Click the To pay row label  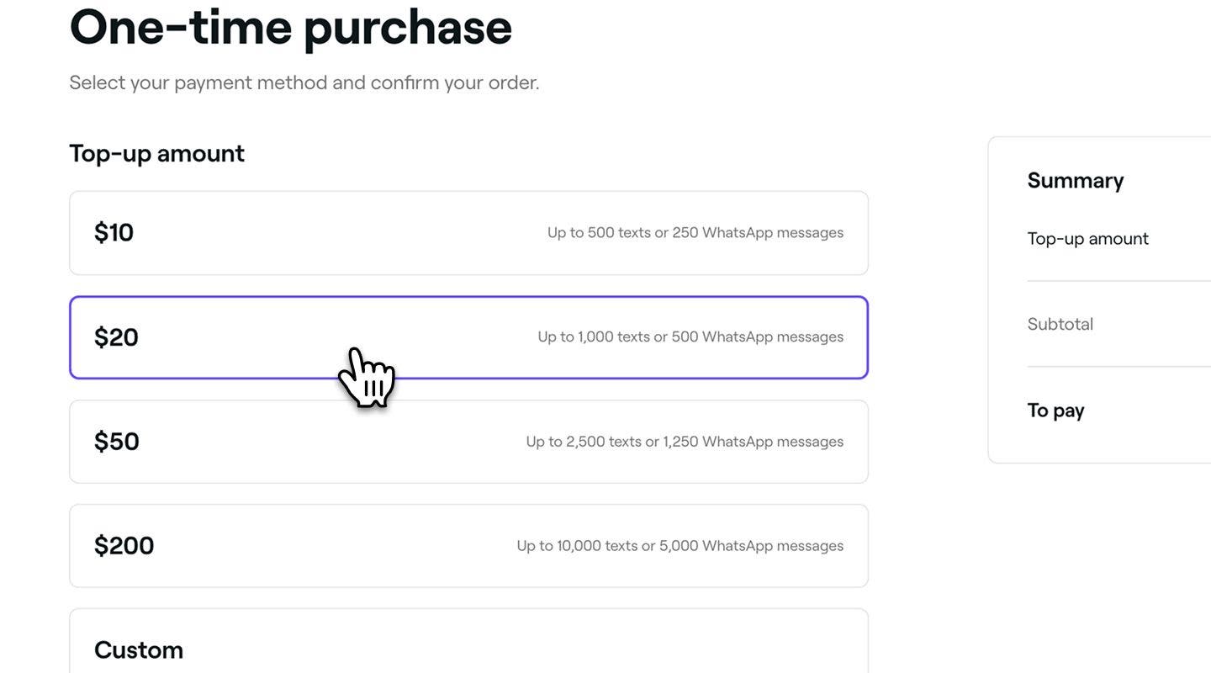(1055, 411)
